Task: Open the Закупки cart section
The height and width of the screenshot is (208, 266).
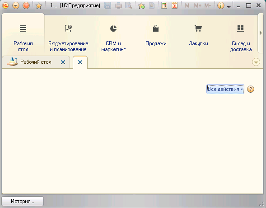Action: [x=198, y=36]
